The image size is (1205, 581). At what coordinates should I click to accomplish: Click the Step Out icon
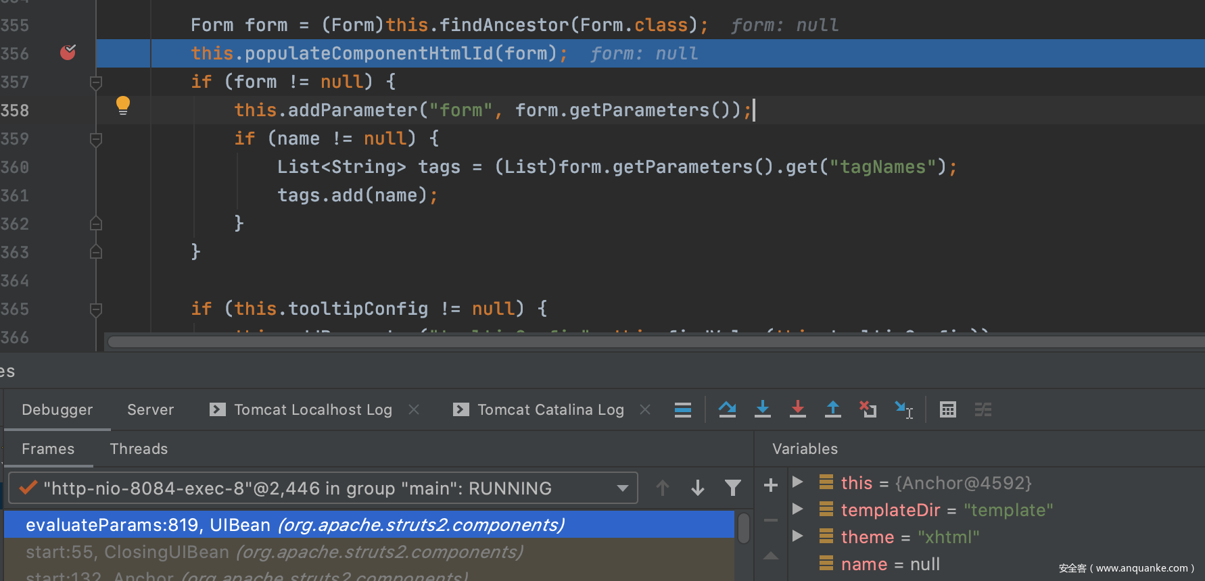[833, 409]
